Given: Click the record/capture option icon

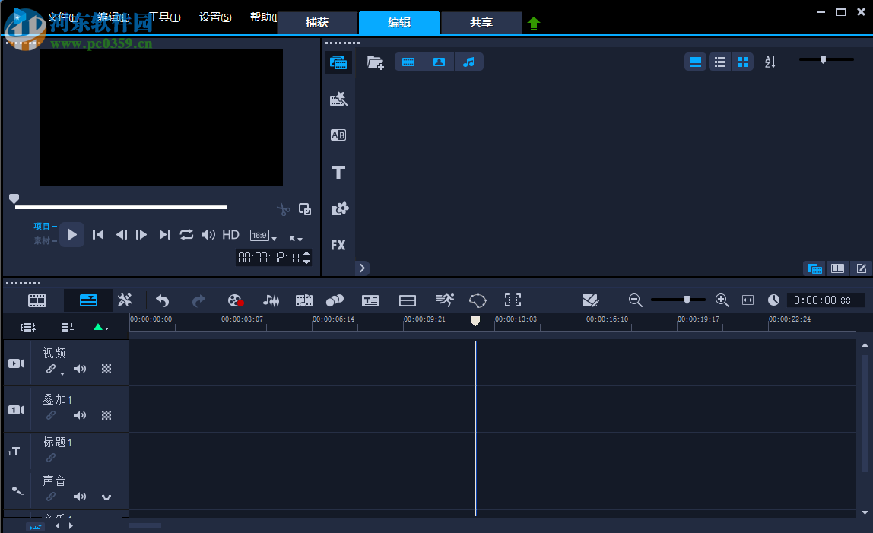Looking at the screenshot, I should 236,301.
